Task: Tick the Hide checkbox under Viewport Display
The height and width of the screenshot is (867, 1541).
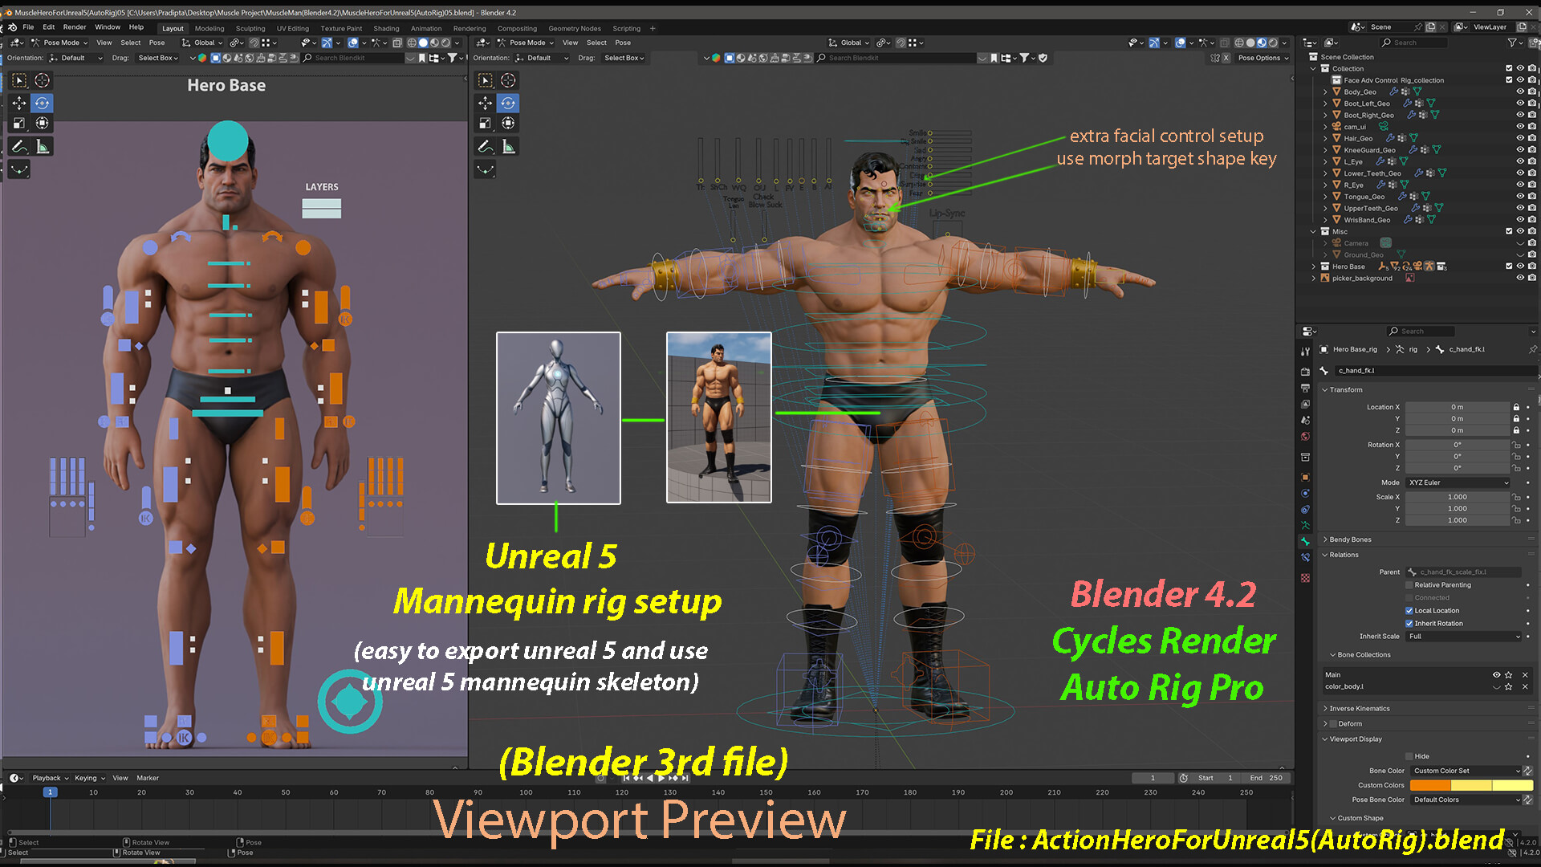Action: (x=1409, y=756)
